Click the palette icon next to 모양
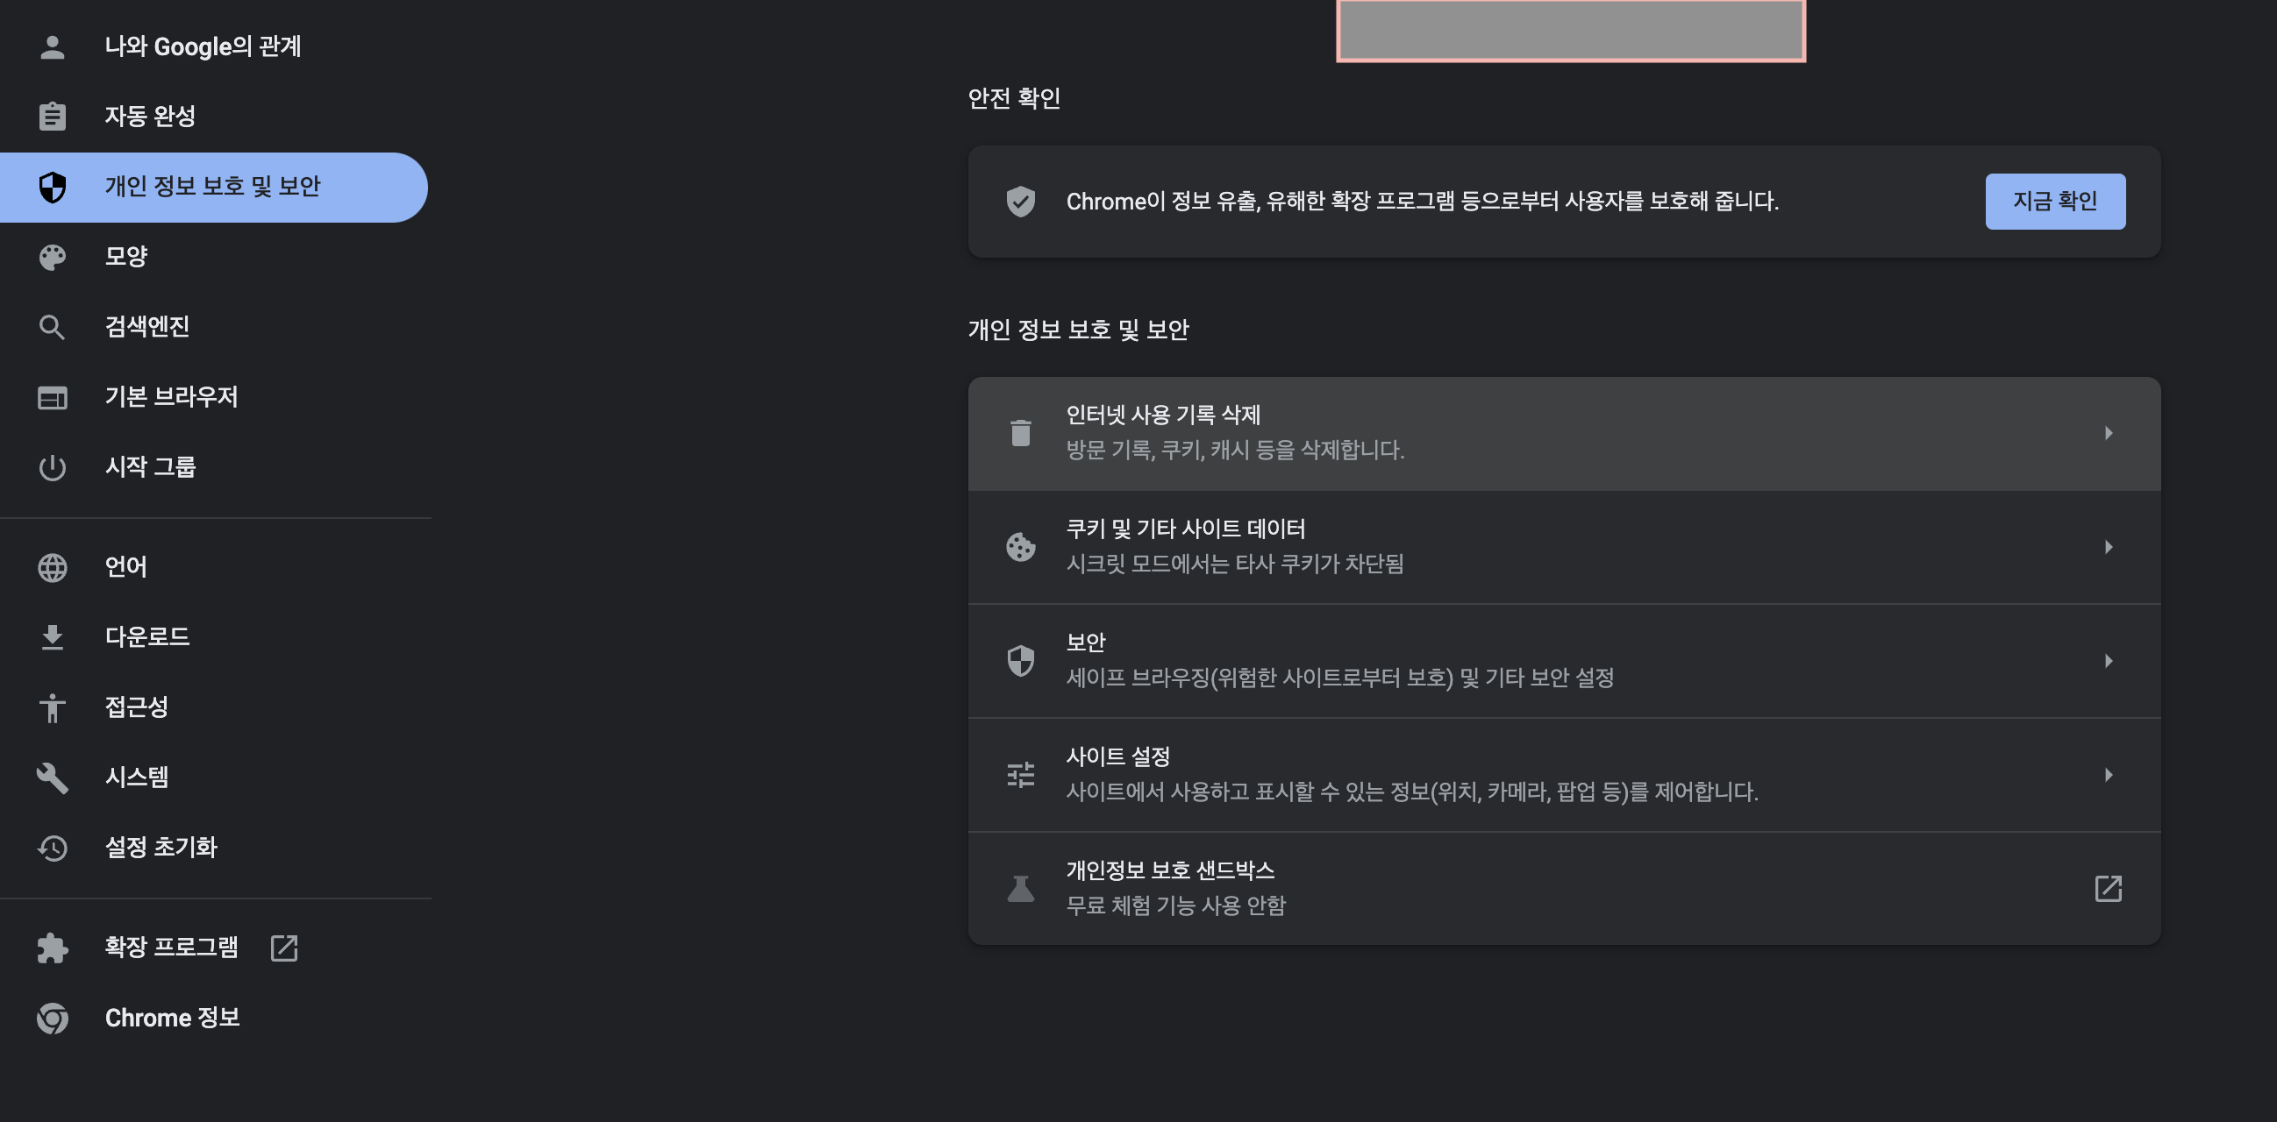Image resolution: width=2277 pixels, height=1122 pixels. coord(52,257)
